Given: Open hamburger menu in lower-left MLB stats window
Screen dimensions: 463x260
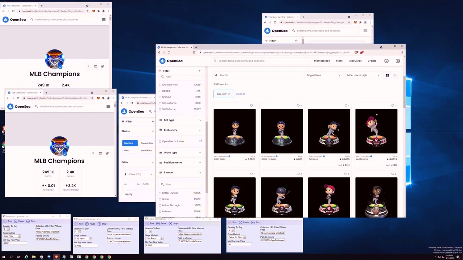Looking at the screenshot, I should (x=108, y=107).
